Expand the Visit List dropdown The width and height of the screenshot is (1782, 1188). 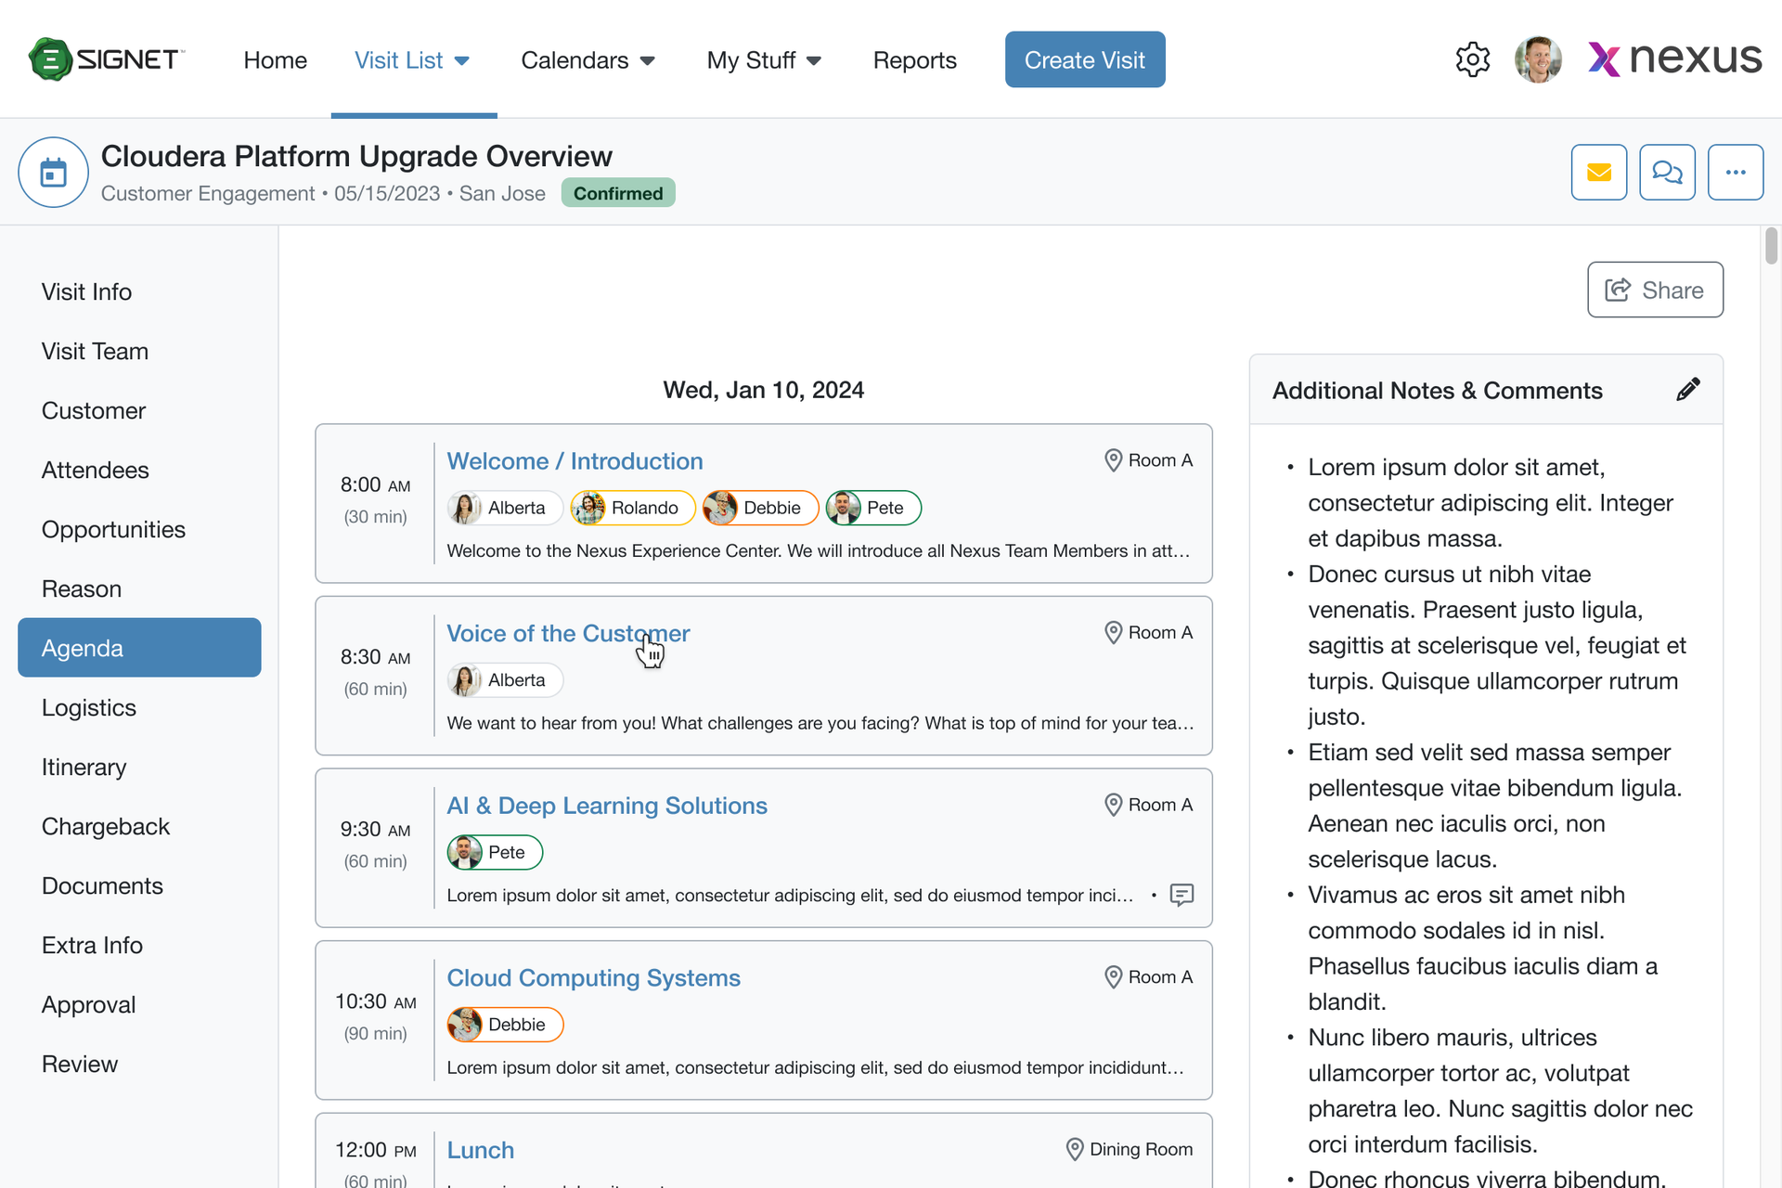point(413,60)
